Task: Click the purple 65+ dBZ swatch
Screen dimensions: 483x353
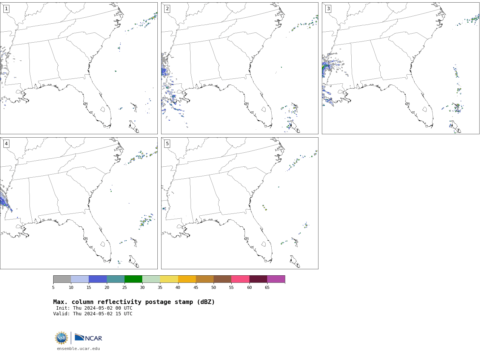Action: coord(276,279)
